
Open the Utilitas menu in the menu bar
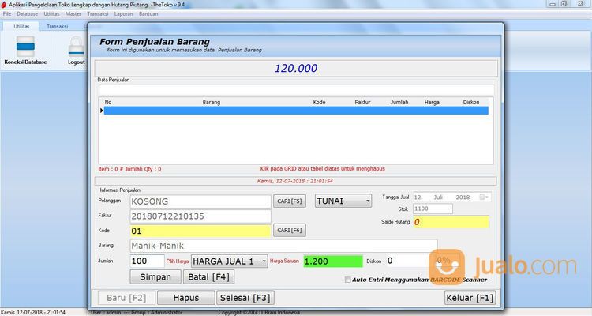pyautogui.click(x=51, y=14)
